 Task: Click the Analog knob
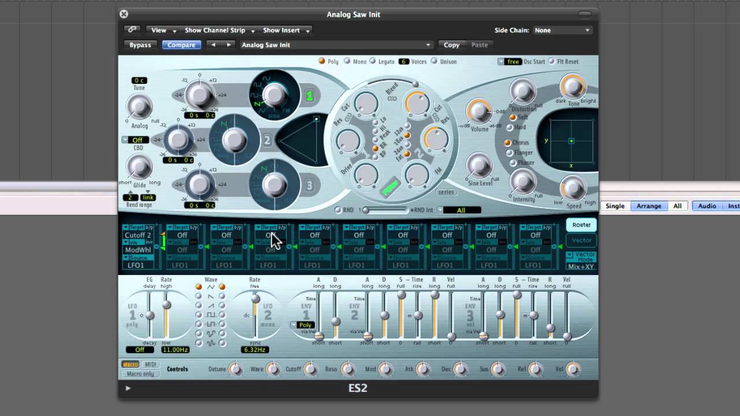click(x=139, y=107)
